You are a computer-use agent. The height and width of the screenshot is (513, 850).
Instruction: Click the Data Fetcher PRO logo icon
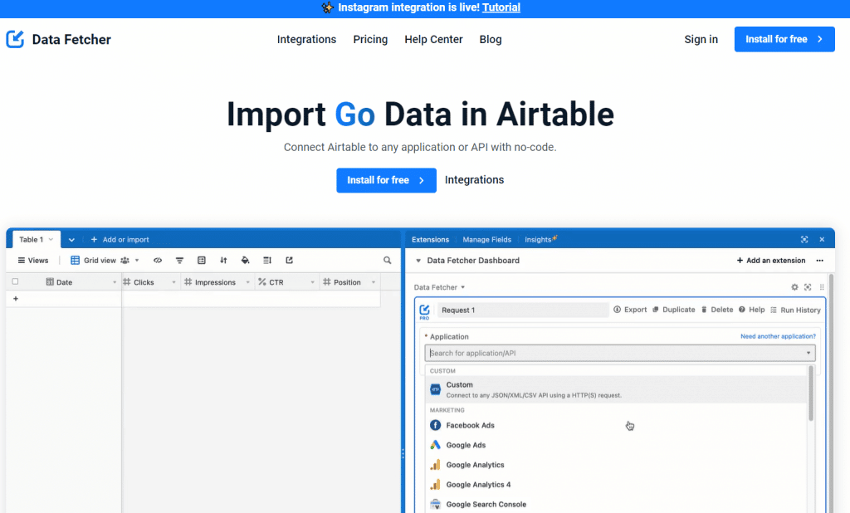[x=424, y=311]
